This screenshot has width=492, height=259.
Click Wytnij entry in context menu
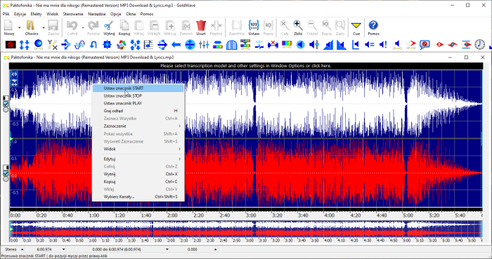[138, 174]
